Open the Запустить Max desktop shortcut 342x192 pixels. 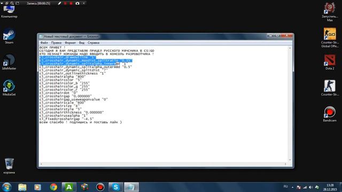point(330,12)
